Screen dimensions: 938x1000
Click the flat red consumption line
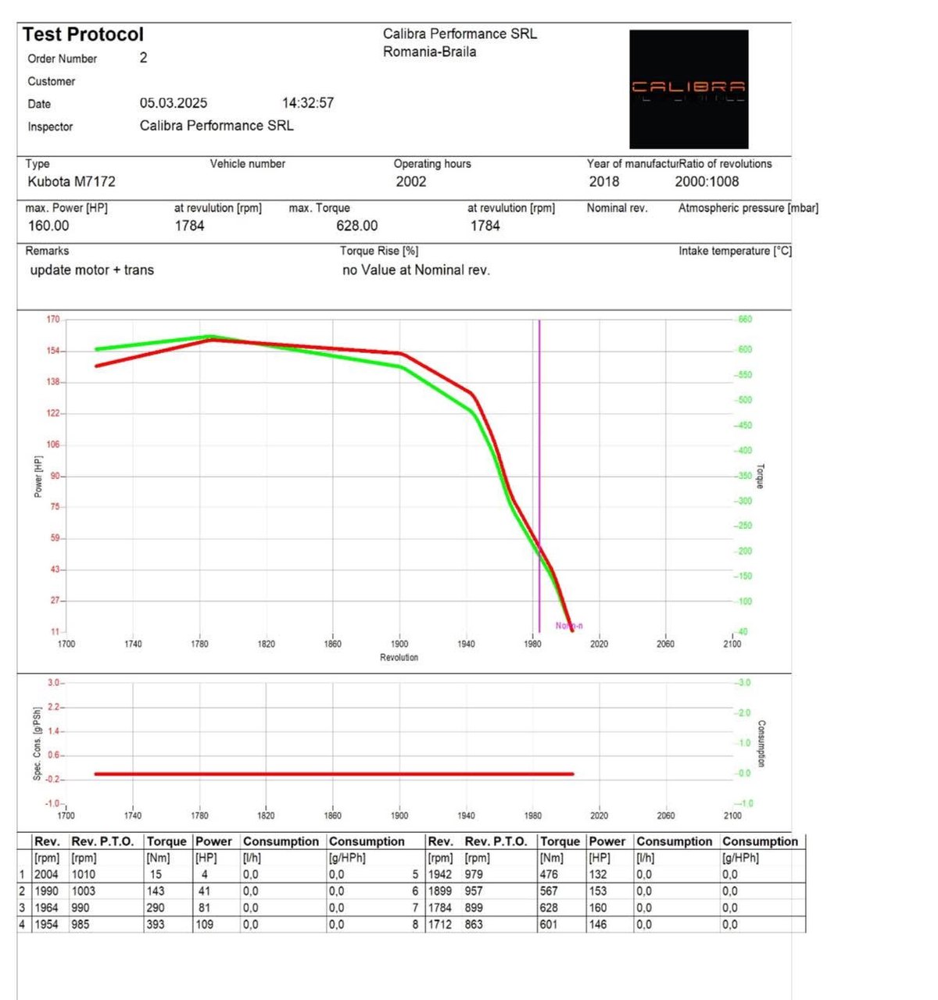[x=334, y=773]
